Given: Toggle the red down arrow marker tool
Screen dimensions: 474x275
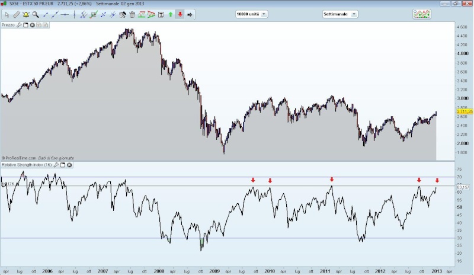Looking at the screenshot, I should pos(180,15).
